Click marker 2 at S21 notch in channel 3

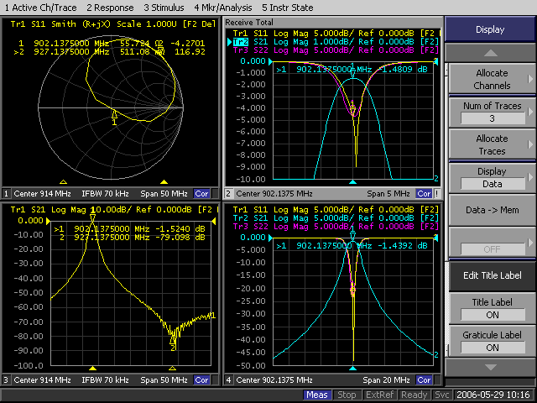point(173,342)
